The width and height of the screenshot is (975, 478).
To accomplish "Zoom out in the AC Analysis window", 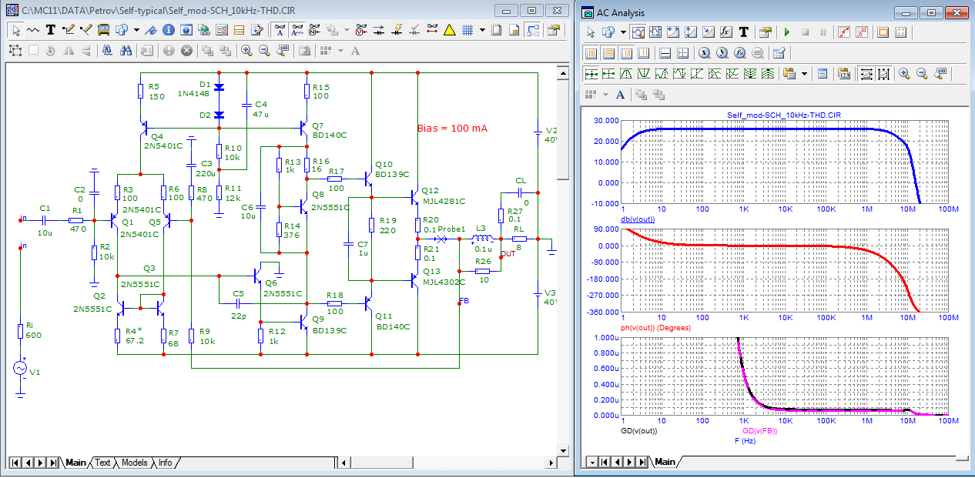I will pyautogui.click(x=922, y=74).
